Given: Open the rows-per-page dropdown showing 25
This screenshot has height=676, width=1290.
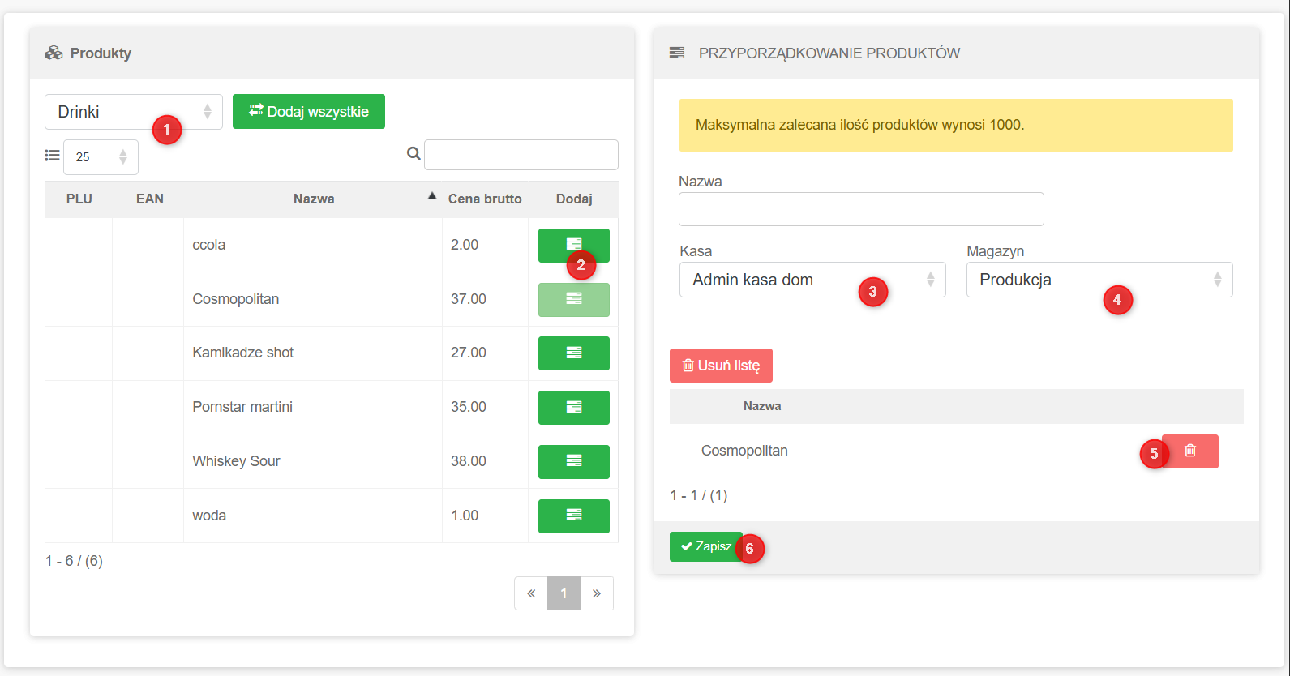Looking at the screenshot, I should 101,157.
